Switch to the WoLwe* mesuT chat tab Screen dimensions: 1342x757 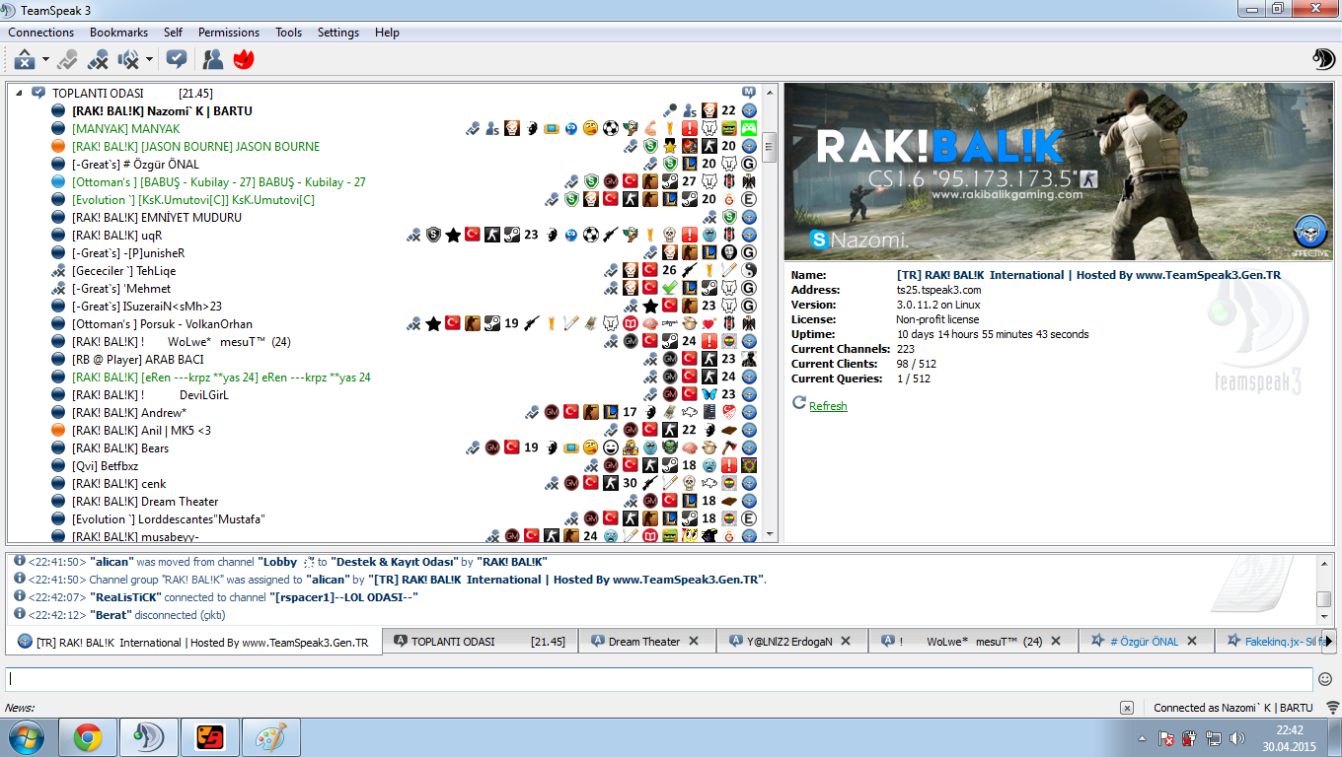[x=971, y=642]
